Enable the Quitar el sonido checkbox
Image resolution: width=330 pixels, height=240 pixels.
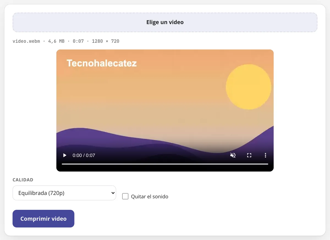pyautogui.click(x=125, y=196)
